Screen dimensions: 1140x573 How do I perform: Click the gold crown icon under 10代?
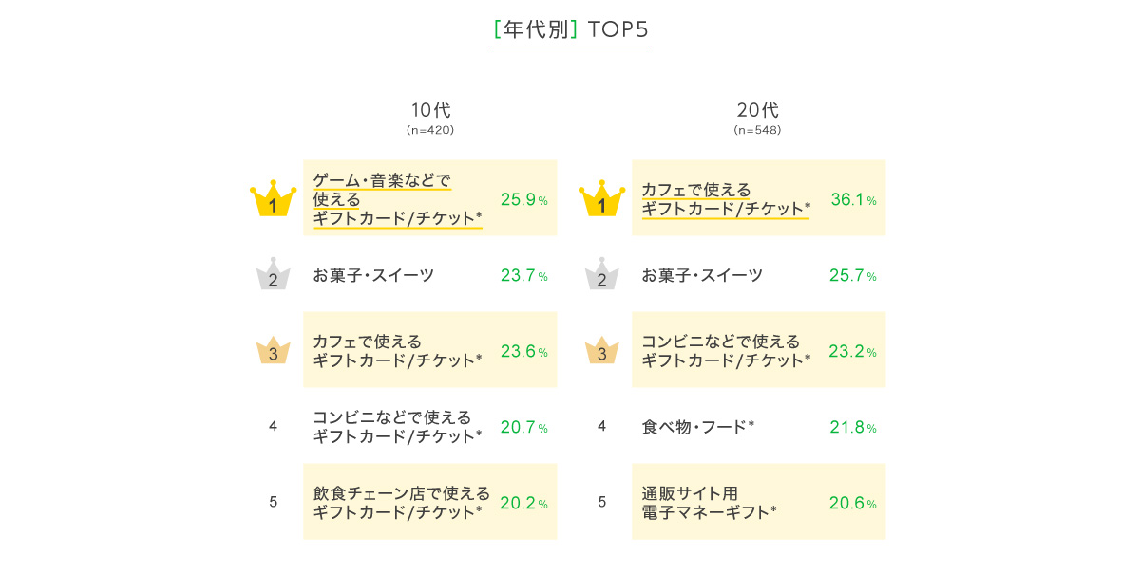(x=273, y=200)
